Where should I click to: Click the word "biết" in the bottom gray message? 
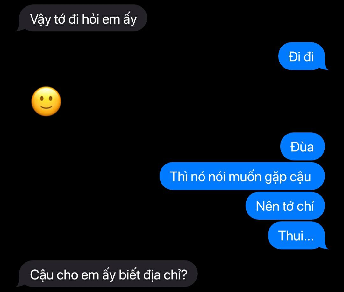point(129,274)
